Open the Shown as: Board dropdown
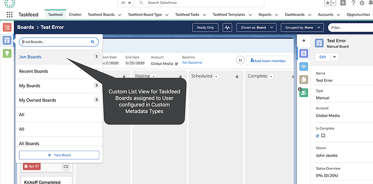The width and height of the screenshot is (373, 184). coord(256,27)
